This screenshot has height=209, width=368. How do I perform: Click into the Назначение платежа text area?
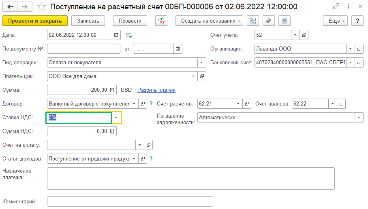click(190, 178)
